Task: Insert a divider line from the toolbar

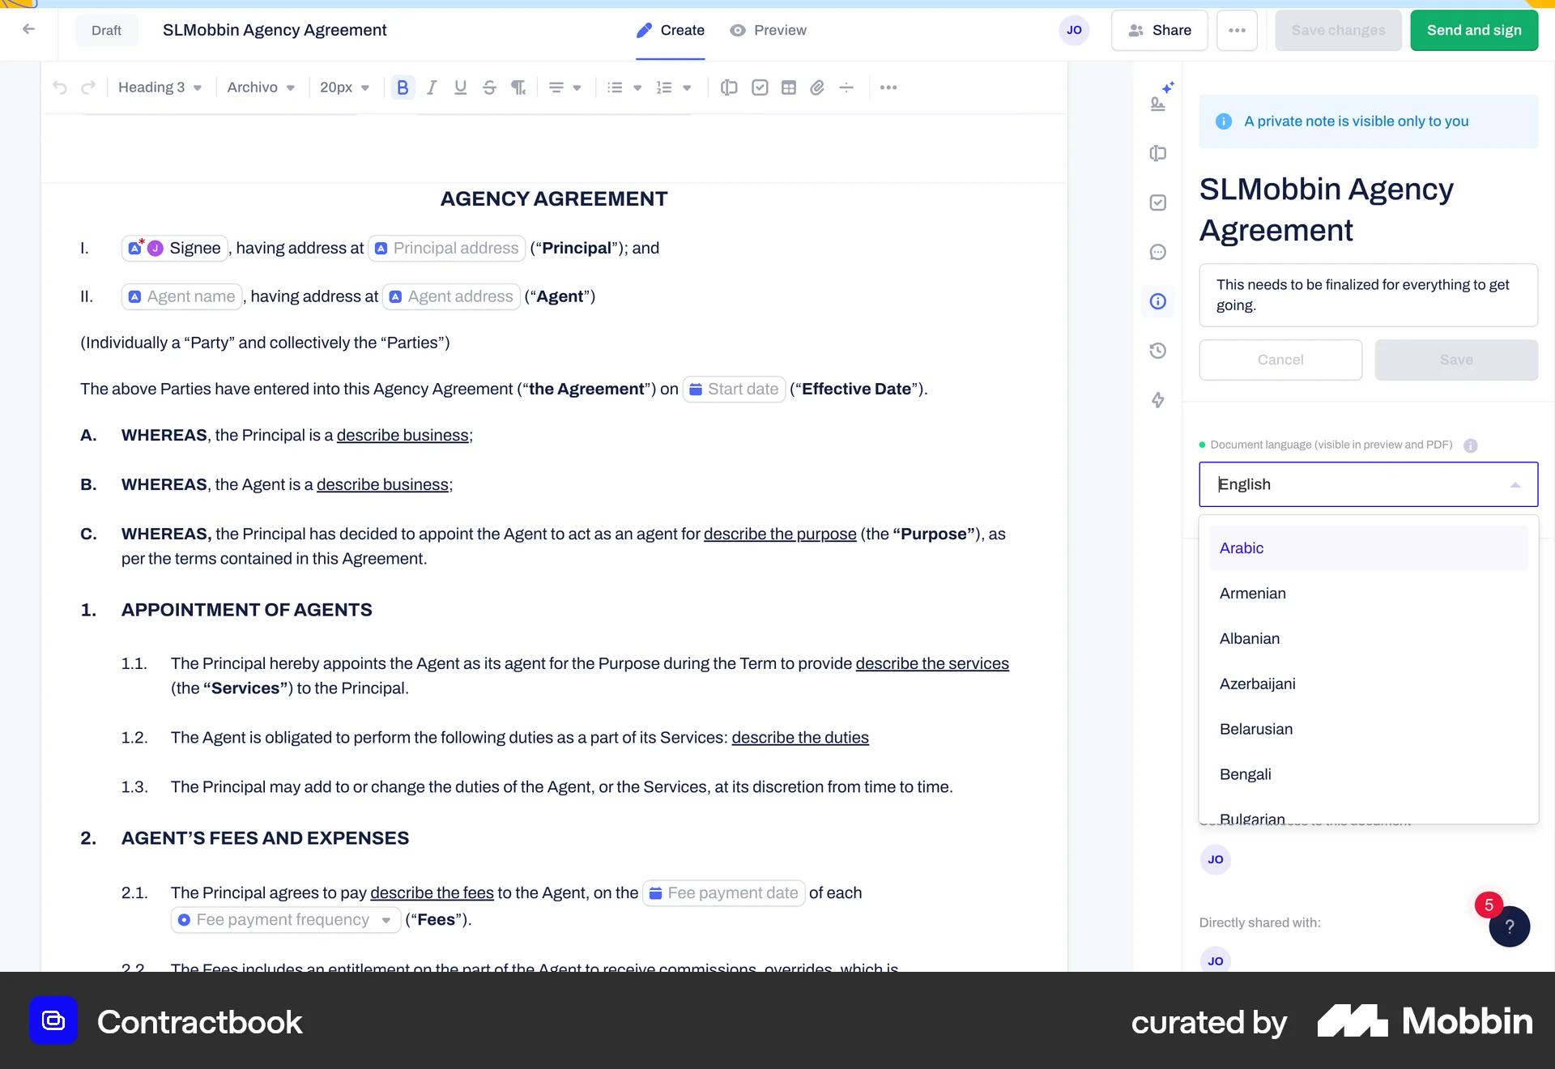Action: 846,87
